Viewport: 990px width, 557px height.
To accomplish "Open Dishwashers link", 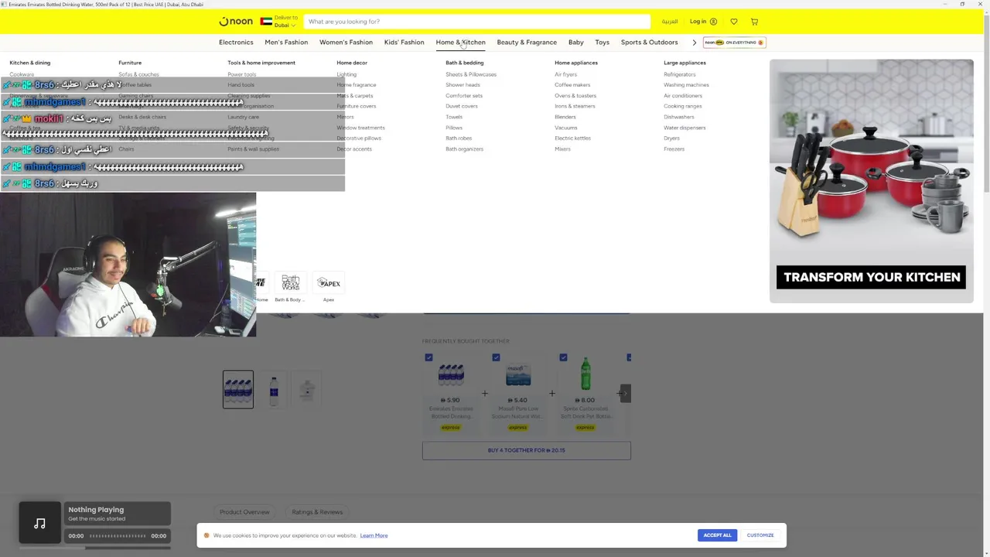I will 678,117.
